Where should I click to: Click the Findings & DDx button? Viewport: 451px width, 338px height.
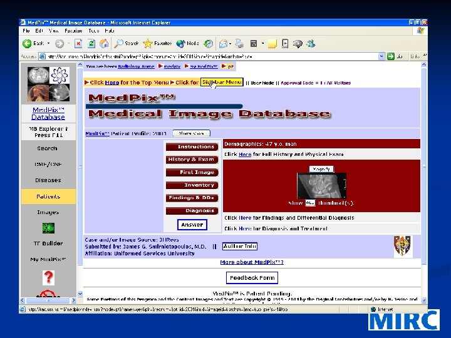(x=192, y=197)
